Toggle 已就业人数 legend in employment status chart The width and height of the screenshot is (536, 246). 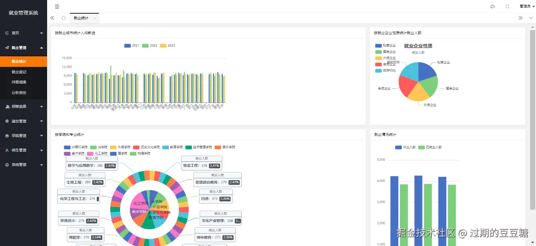click(x=430, y=147)
